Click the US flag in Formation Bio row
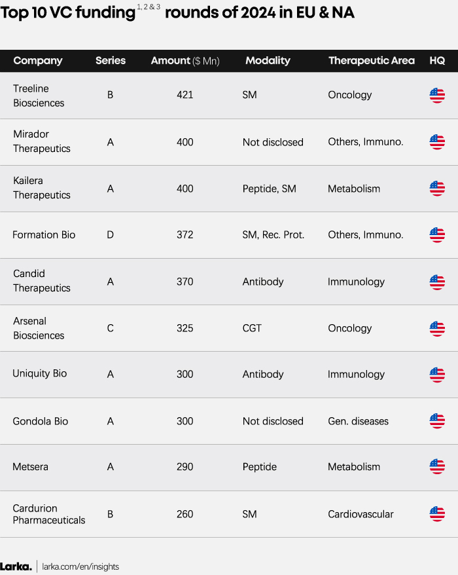Viewport: 458px width, 575px height. click(437, 235)
